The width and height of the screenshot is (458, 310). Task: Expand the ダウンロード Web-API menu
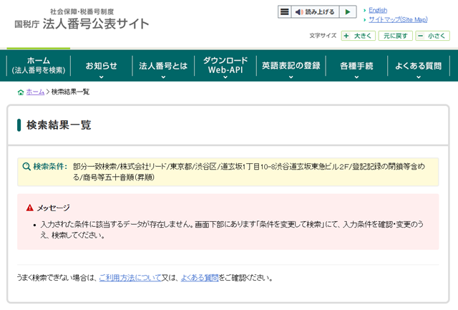click(x=225, y=66)
